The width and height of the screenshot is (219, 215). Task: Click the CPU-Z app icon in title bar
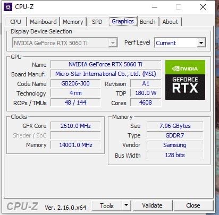[x=8, y=7]
